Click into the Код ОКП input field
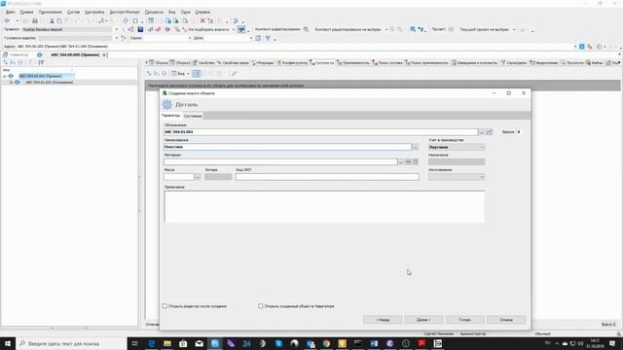The height and width of the screenshot is (350, 623). coord(327,177)
